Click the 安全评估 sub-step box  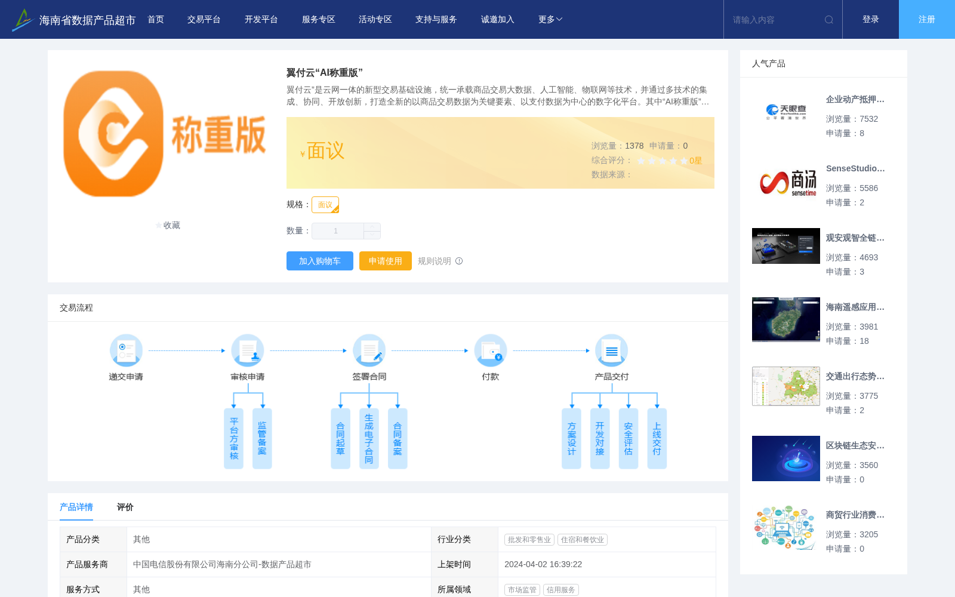point(629,439)
